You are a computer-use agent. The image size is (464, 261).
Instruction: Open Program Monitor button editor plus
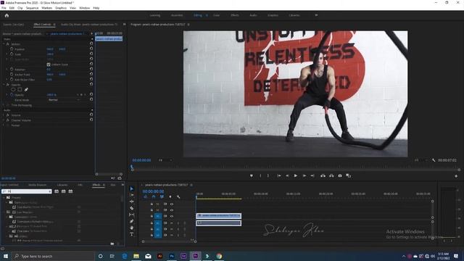456,176
